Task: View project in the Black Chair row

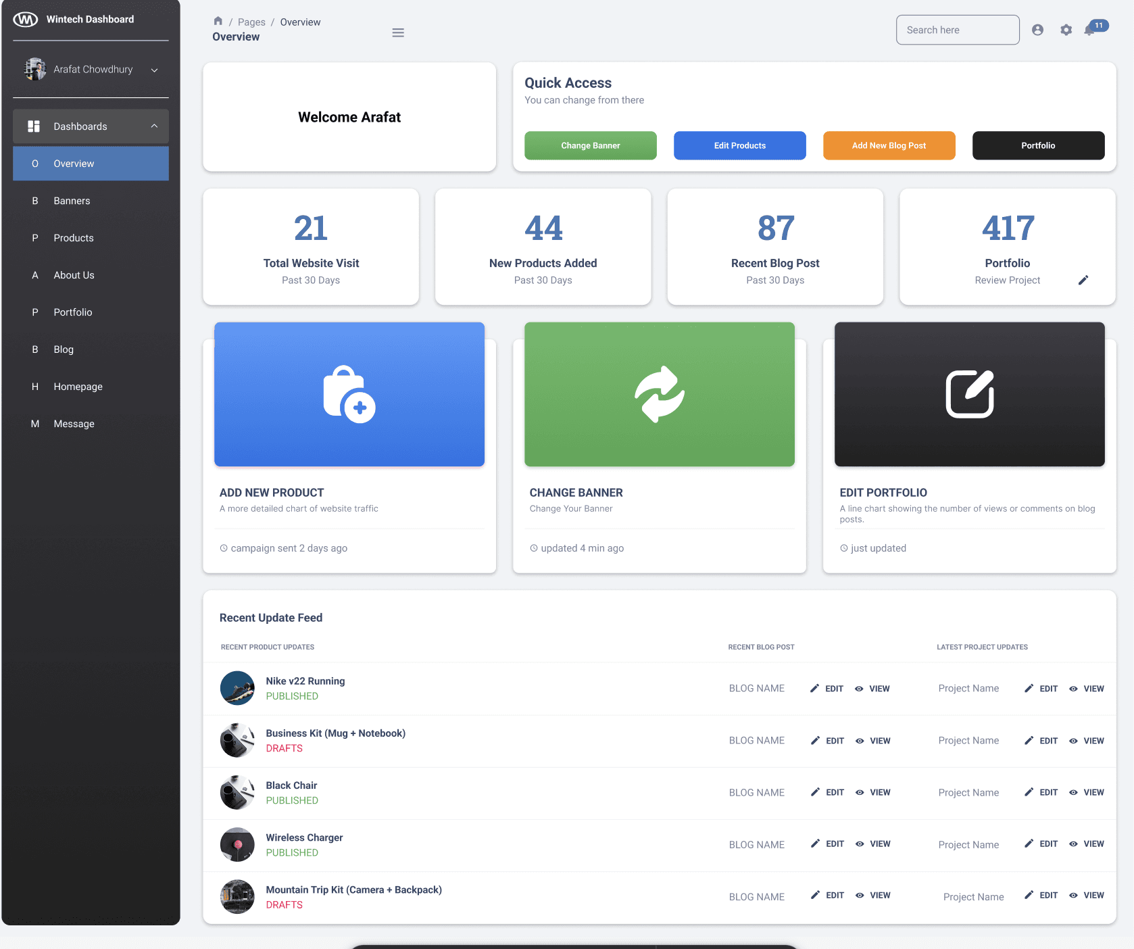Action: click(x=1087, y=792)
